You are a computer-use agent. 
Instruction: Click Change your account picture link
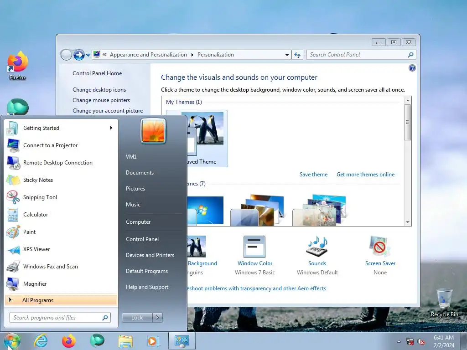coord(108,111)
